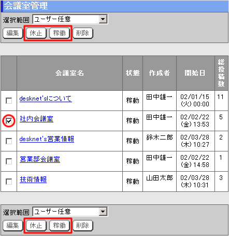The width and height of the screenshot is (229, 236).
Task: Click the bottom 休止 button
Action: [x=36, y=226]
